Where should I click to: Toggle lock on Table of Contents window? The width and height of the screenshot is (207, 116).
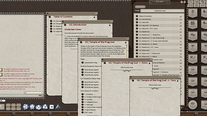click(94, 17)
